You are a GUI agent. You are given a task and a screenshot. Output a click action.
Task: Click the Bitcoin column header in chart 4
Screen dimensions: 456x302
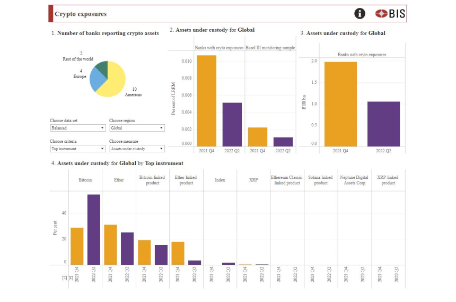click(85, 180)
